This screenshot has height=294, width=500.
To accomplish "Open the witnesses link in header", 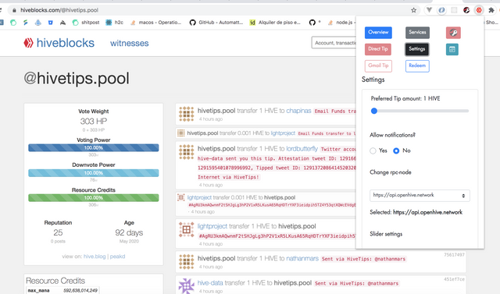I will [129, 43].
